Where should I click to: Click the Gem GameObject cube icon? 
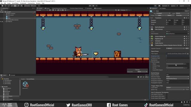[151, 11]
